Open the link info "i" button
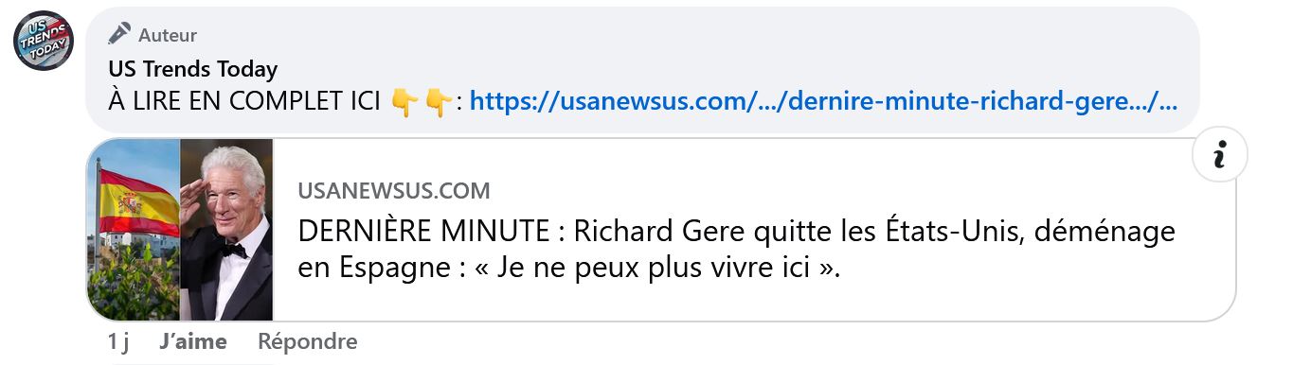Viewport: 1293px width, 365px height. (x=1220, y=153)
